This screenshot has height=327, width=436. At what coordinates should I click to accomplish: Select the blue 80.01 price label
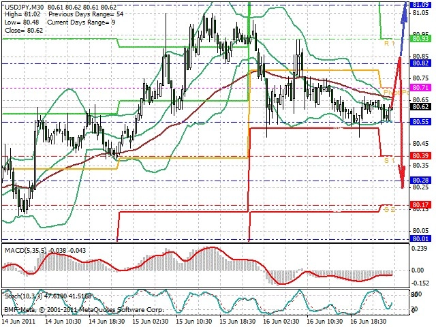pos(420,238)
